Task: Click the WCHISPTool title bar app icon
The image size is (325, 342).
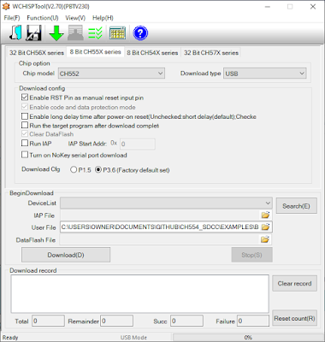Action: (x=6, y=6)
